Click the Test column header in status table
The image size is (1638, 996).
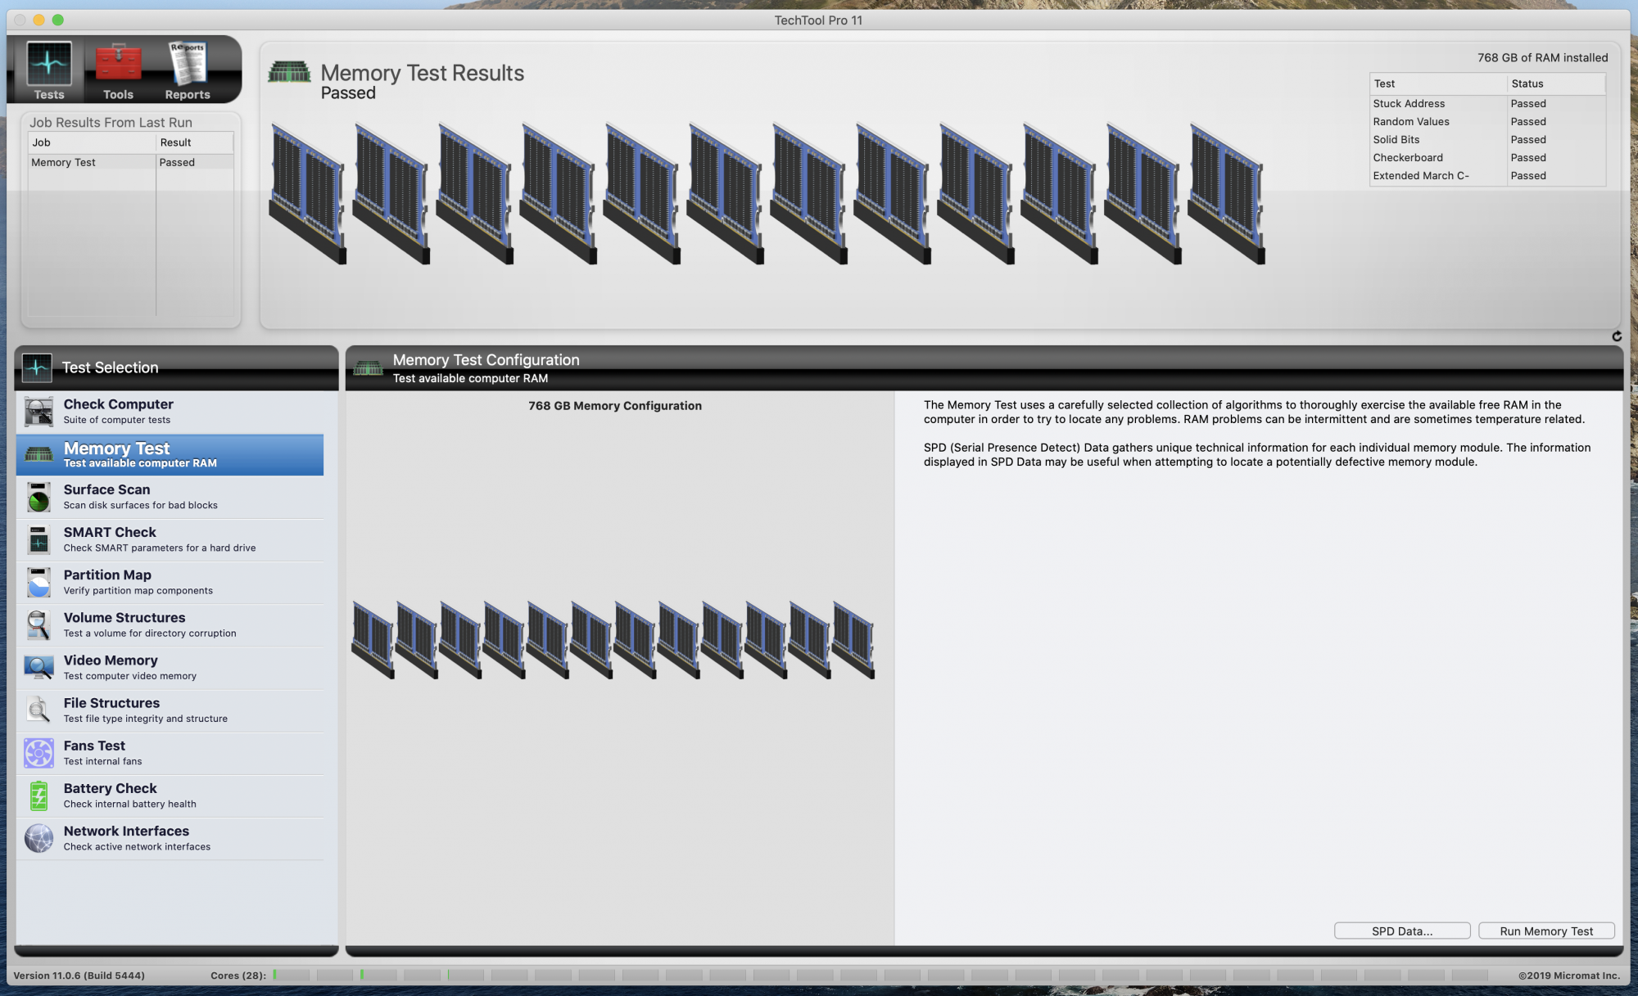point(1438,83)
